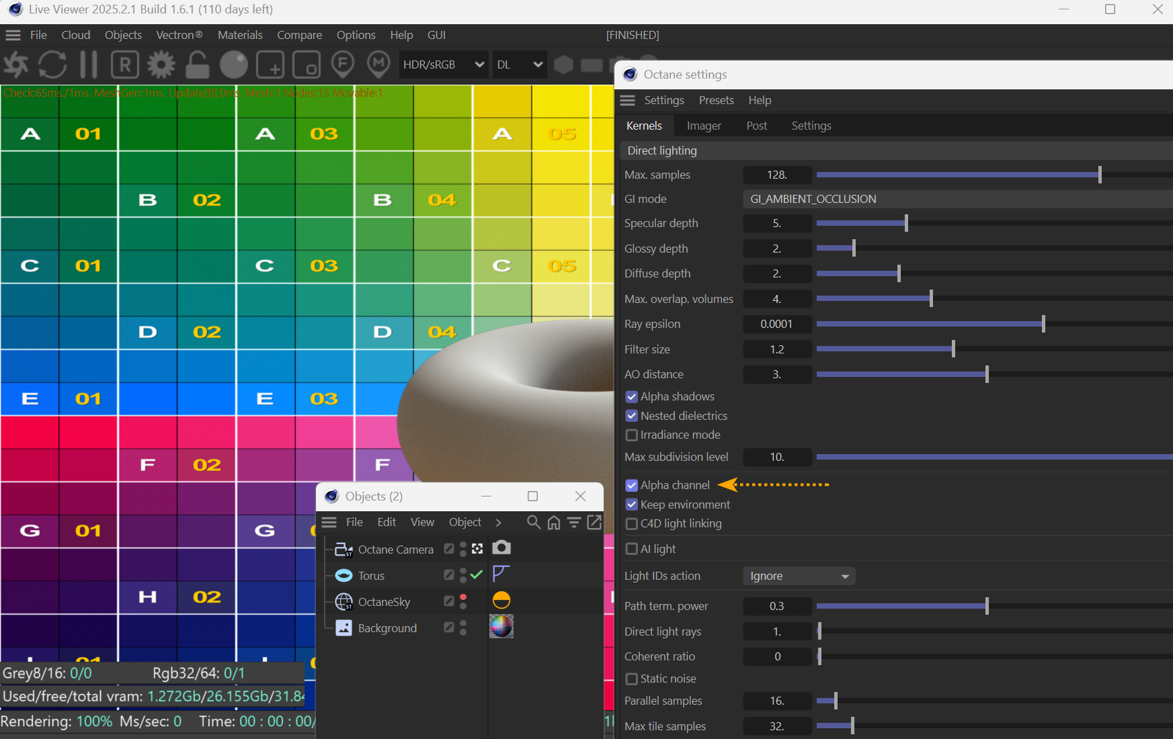Toggle render region with the R icon
The width and height of the screenshot is (1173, 739).
click(x=125, y=64)
